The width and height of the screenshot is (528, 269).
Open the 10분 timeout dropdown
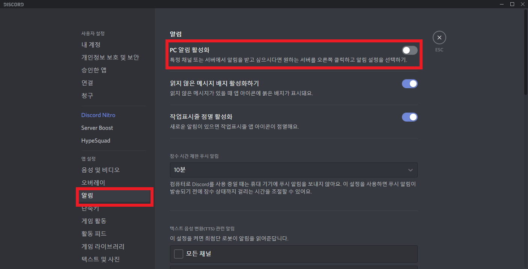click(293, 170)
